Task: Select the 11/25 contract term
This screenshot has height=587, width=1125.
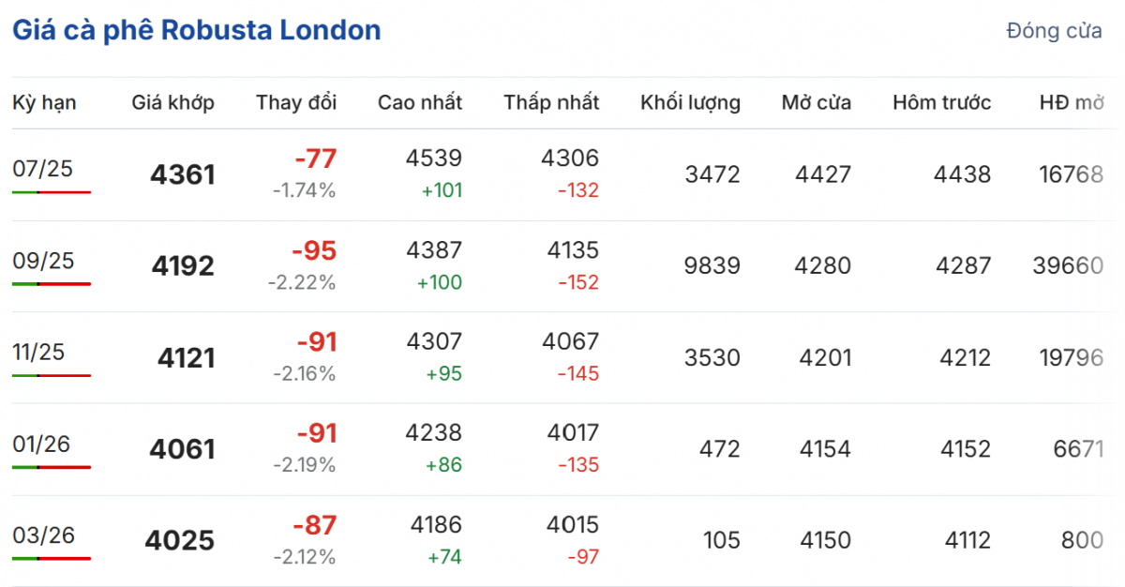Action: click(40, 352)
